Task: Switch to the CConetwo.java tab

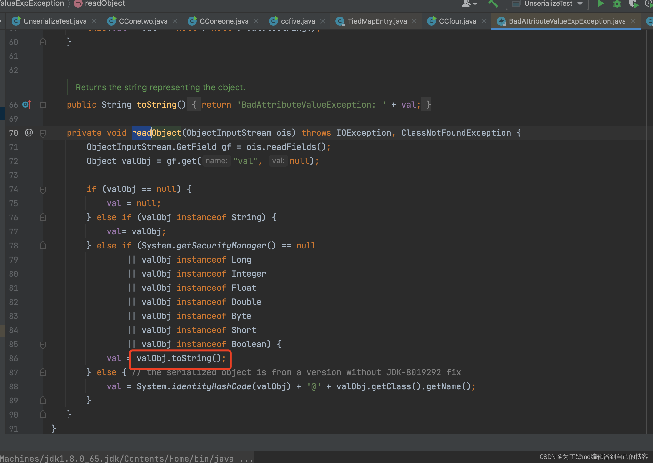Action: [x=143, y=21]
